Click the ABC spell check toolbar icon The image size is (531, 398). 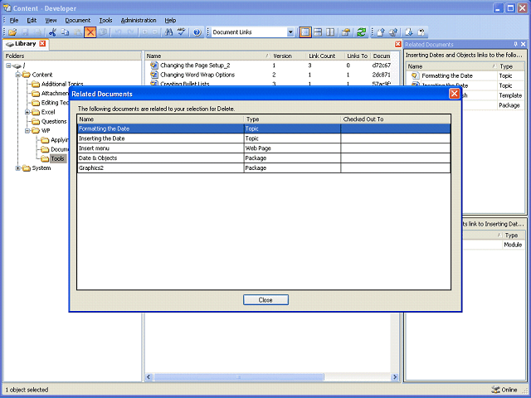181,32
